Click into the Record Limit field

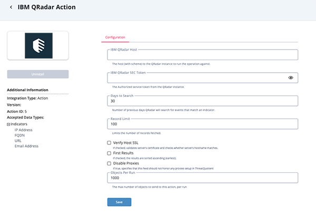pos(203,124)
